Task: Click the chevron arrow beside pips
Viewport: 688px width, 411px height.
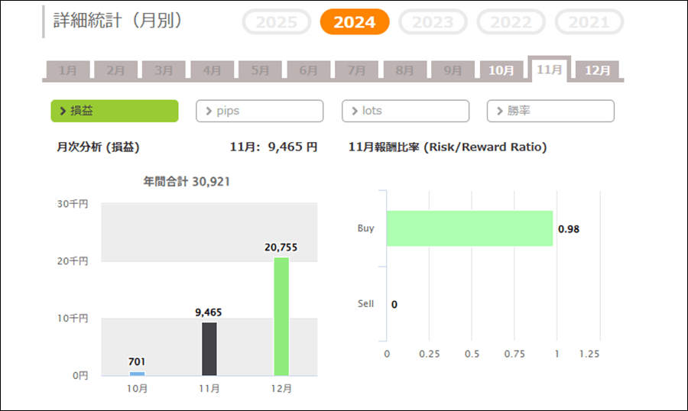Action: (209, 111)
